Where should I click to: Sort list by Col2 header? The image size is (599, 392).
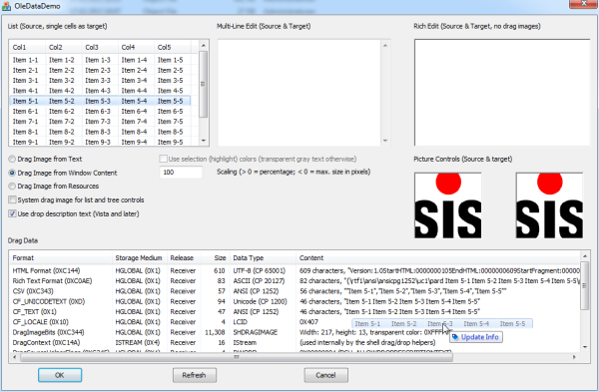(63, 47)
